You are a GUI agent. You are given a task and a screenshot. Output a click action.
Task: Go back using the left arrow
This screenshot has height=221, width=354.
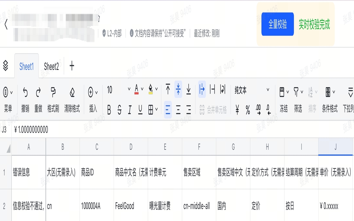click(x=6, y=25)
